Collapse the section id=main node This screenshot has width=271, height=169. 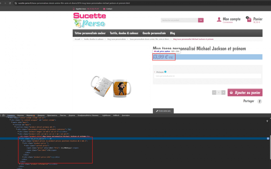tap(13, 125)
